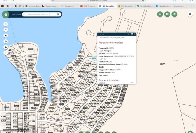
Task: Open the basemap gallery grid icon
Action: pyautogui.click(x=167, y=14)
